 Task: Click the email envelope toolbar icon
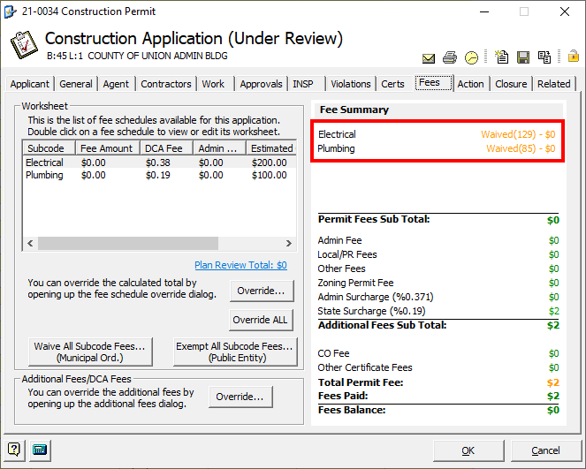(x=429, y=58)
